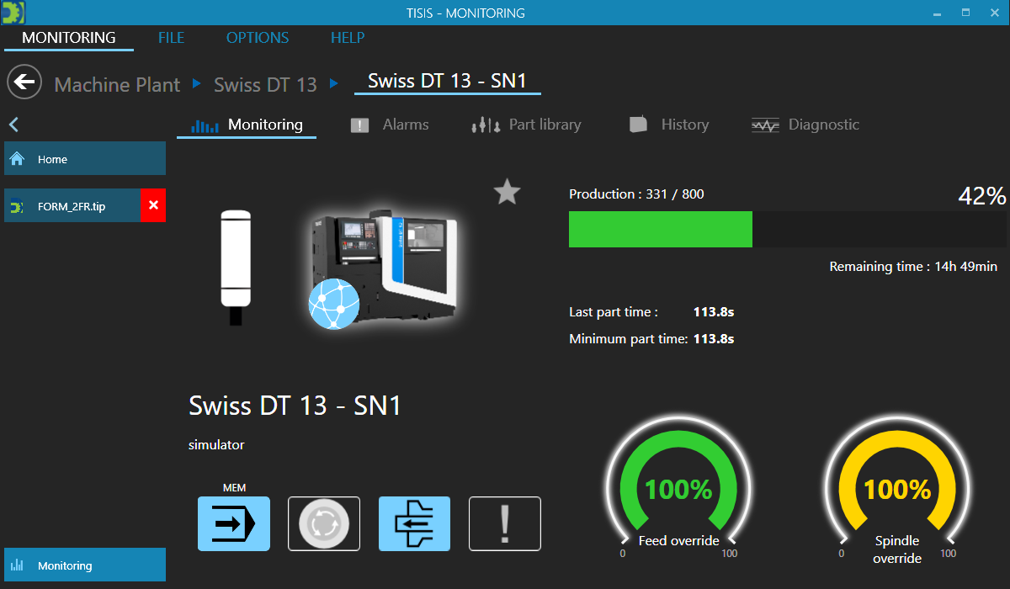Click the back arrow button
The width and height of the screenshot is (1010, 589).
[x=25, y=82]
